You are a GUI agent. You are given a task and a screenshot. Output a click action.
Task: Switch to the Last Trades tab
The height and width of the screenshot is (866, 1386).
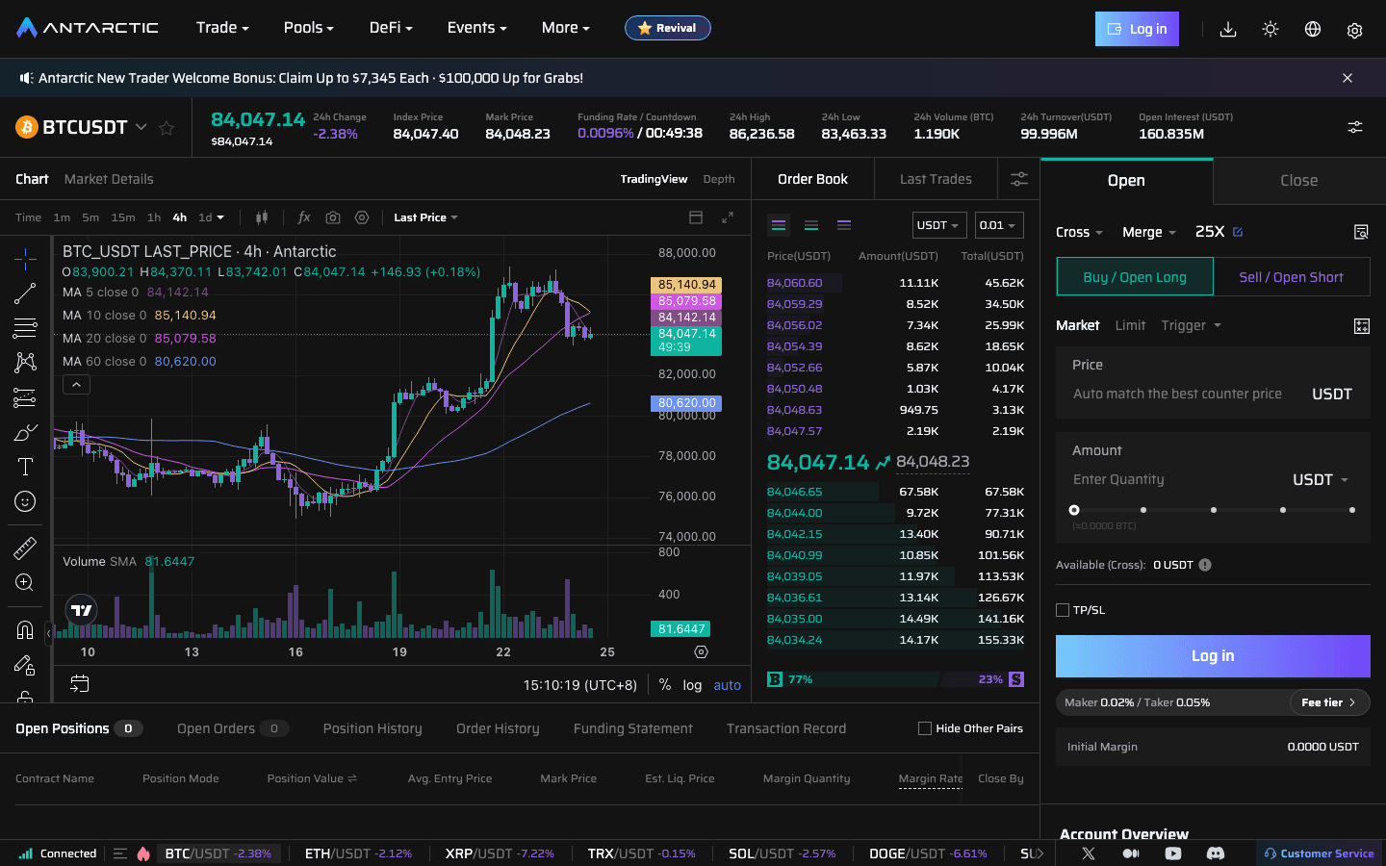936,179
